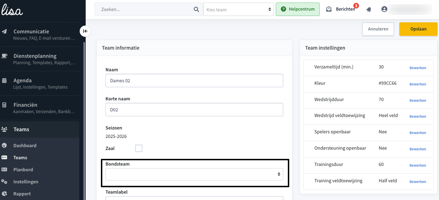Open the Berichten inbox icon

(329, 9)
